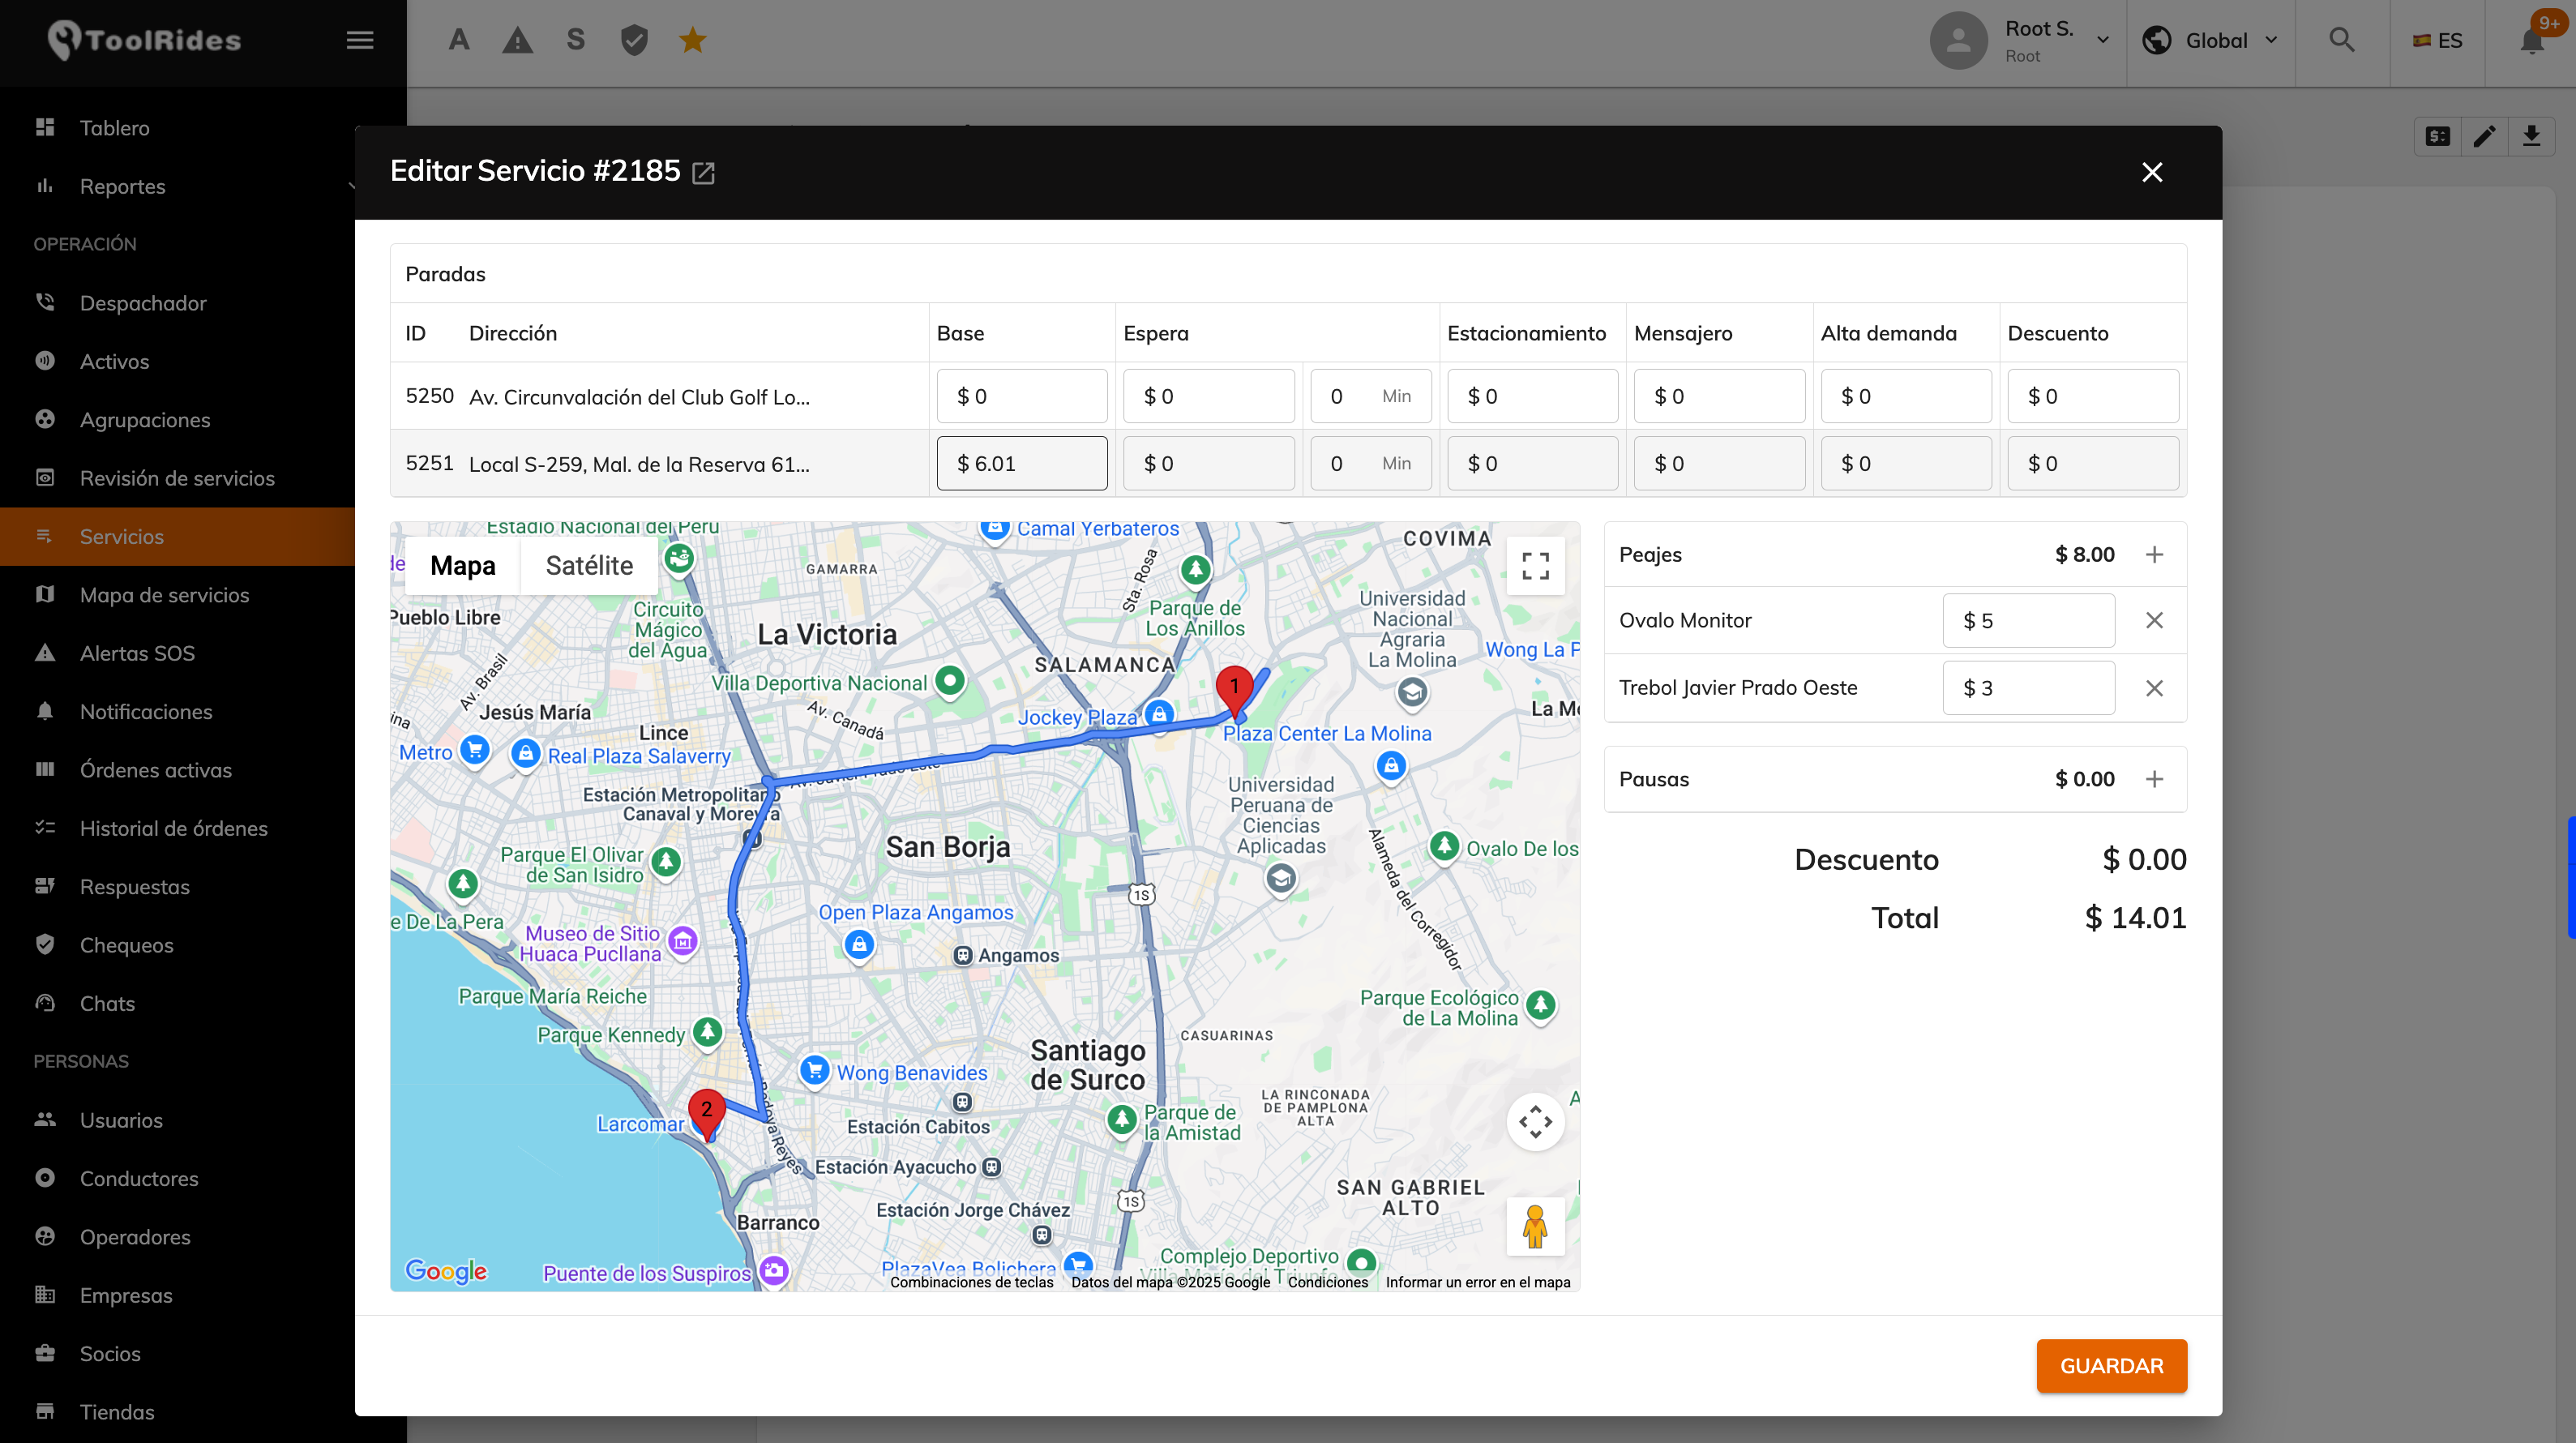Add a new Peajes toll entry
The height and width of the screenshot is (1443, 2576).
[2154, 554]
